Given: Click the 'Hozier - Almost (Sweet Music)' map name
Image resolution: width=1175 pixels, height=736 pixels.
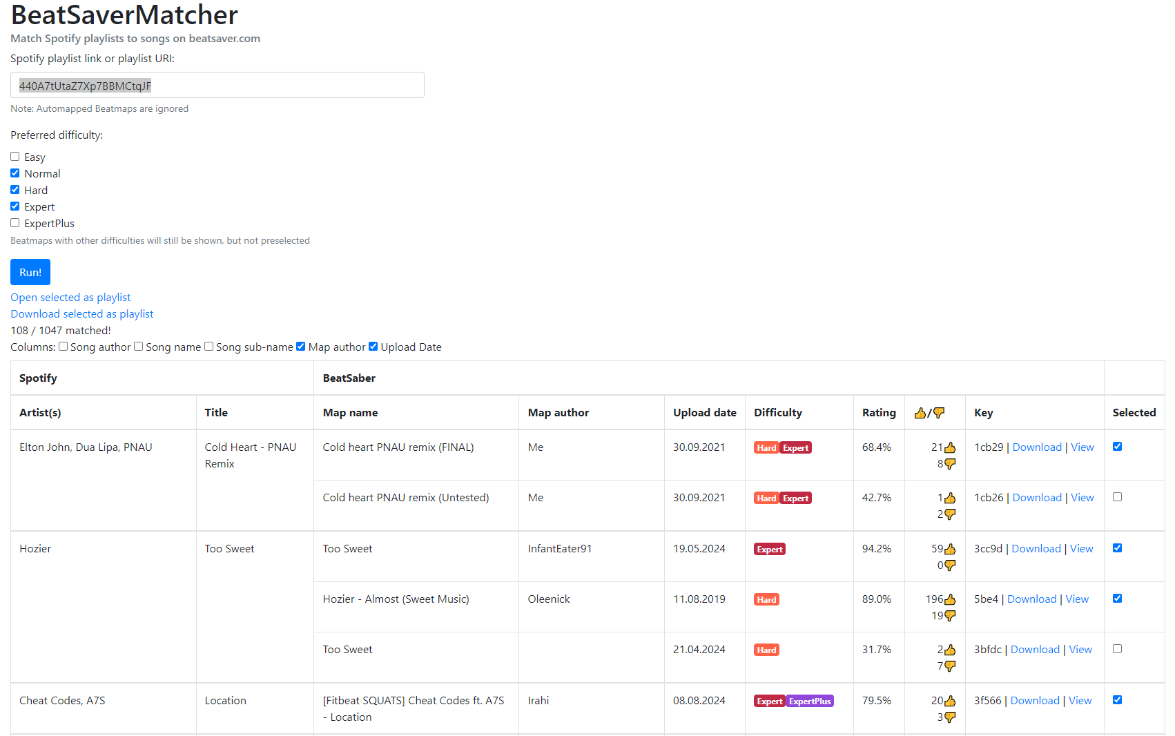Looking at the screenshot, I should click(396, 599).
